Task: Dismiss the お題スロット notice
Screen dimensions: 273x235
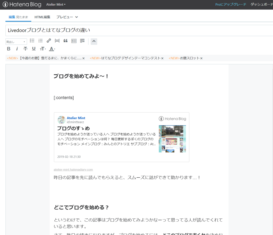Action: [x=201, y=58]
